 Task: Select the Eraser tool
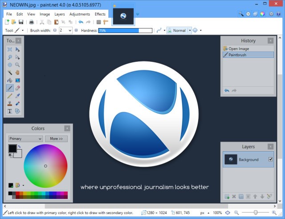17,88
